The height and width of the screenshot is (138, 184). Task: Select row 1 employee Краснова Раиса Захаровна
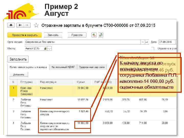27,91
